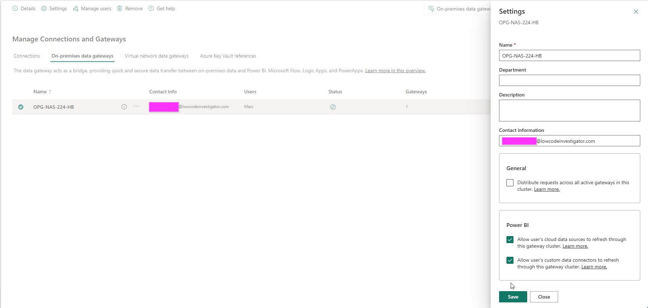Select the OPG-NAS-224-HB row check circle

(x=21, y=107)
